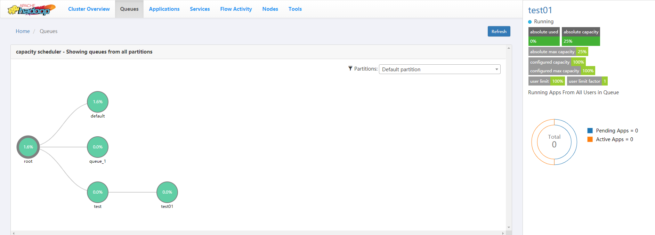Select the root queue node
The width and height of the screenshot is (655, 235).
(x=28, y=147)
